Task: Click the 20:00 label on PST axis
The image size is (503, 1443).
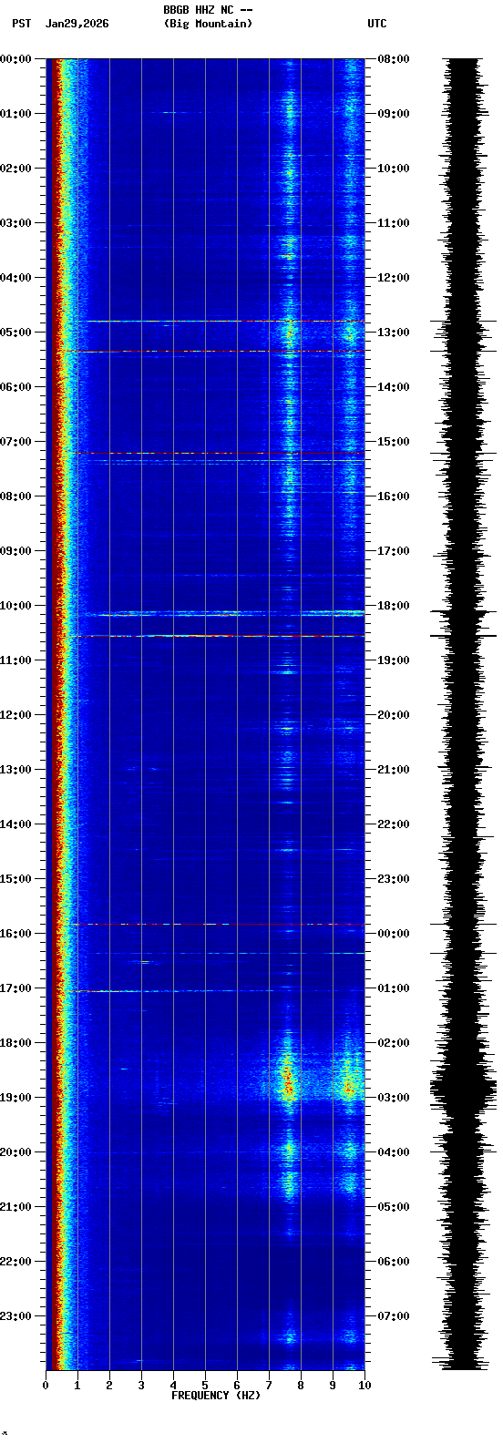Action: [x=15, y=1152]
